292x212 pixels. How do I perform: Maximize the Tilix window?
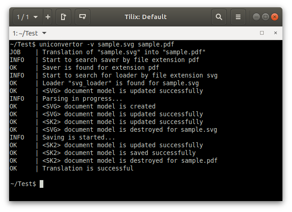point(266,17)
